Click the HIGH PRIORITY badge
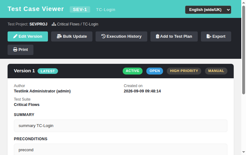 [x=184, y=71]
